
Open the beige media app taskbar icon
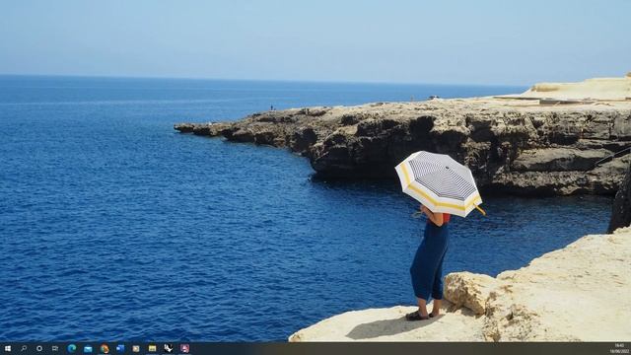tap(136, 348)
